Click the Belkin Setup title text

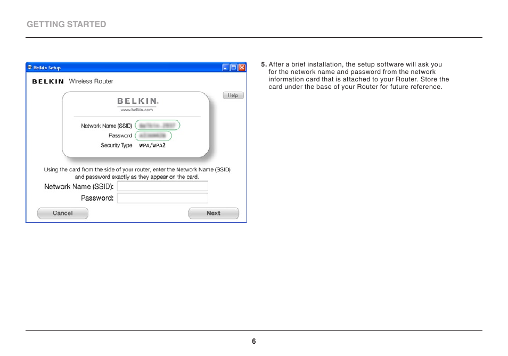[x=47, y=68]
